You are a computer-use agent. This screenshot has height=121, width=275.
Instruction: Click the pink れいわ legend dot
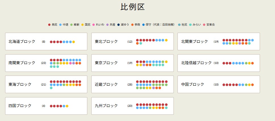point(94,25)
